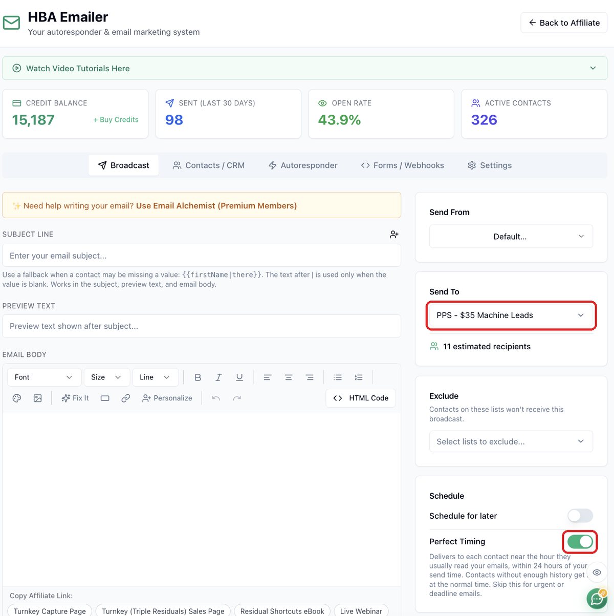Align email body text right
Screen dimensions: 614x616
(x=310, y=377)
